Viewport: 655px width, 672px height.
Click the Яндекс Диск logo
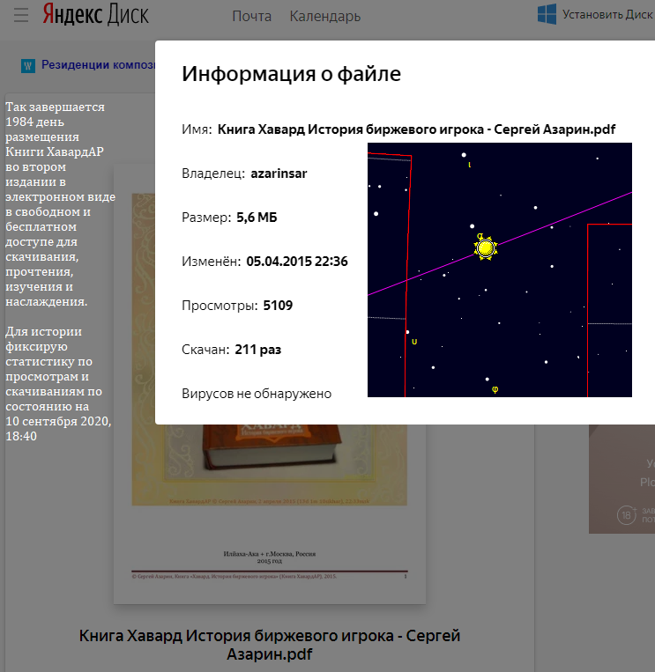click(96, 15)
